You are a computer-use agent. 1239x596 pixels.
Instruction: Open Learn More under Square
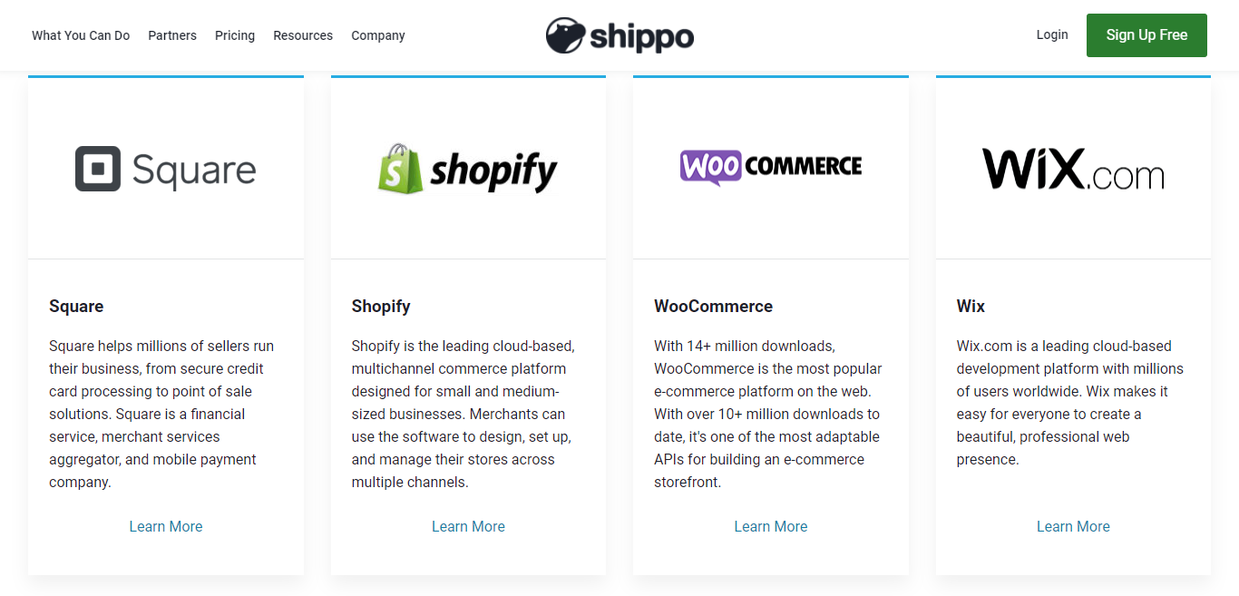[166, 526]
